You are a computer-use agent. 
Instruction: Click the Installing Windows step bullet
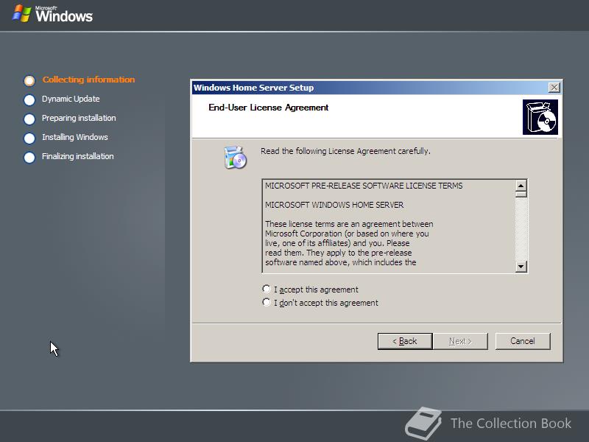(x=29, y=138)
